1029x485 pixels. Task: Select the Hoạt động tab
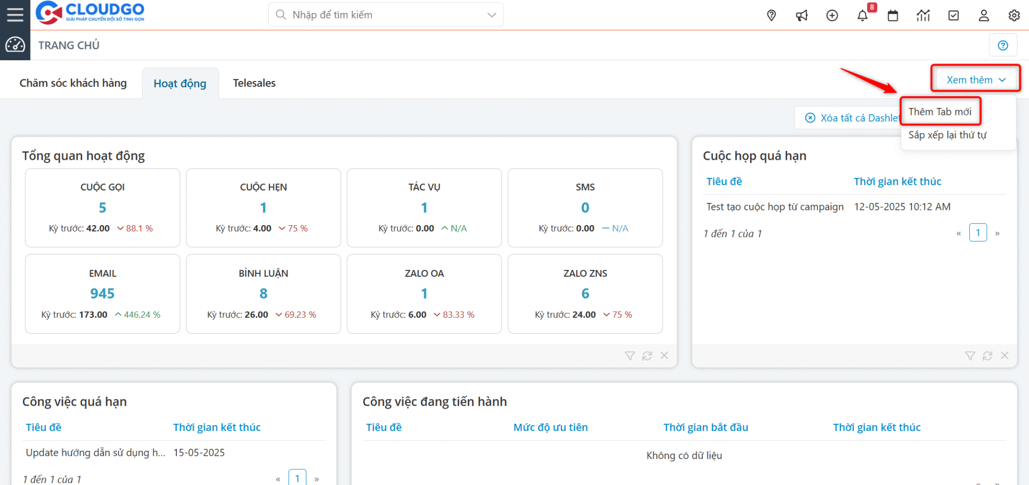click(x=180, y=83)
